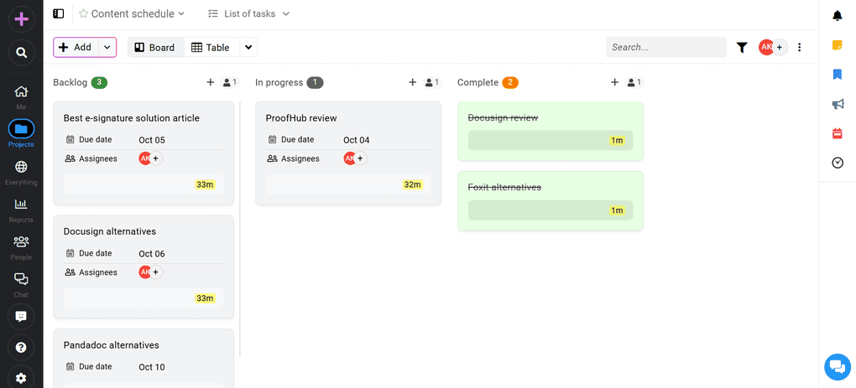Open In progress column members icon
This screenshot has width=856, height=388.
(x=432, y=83)
